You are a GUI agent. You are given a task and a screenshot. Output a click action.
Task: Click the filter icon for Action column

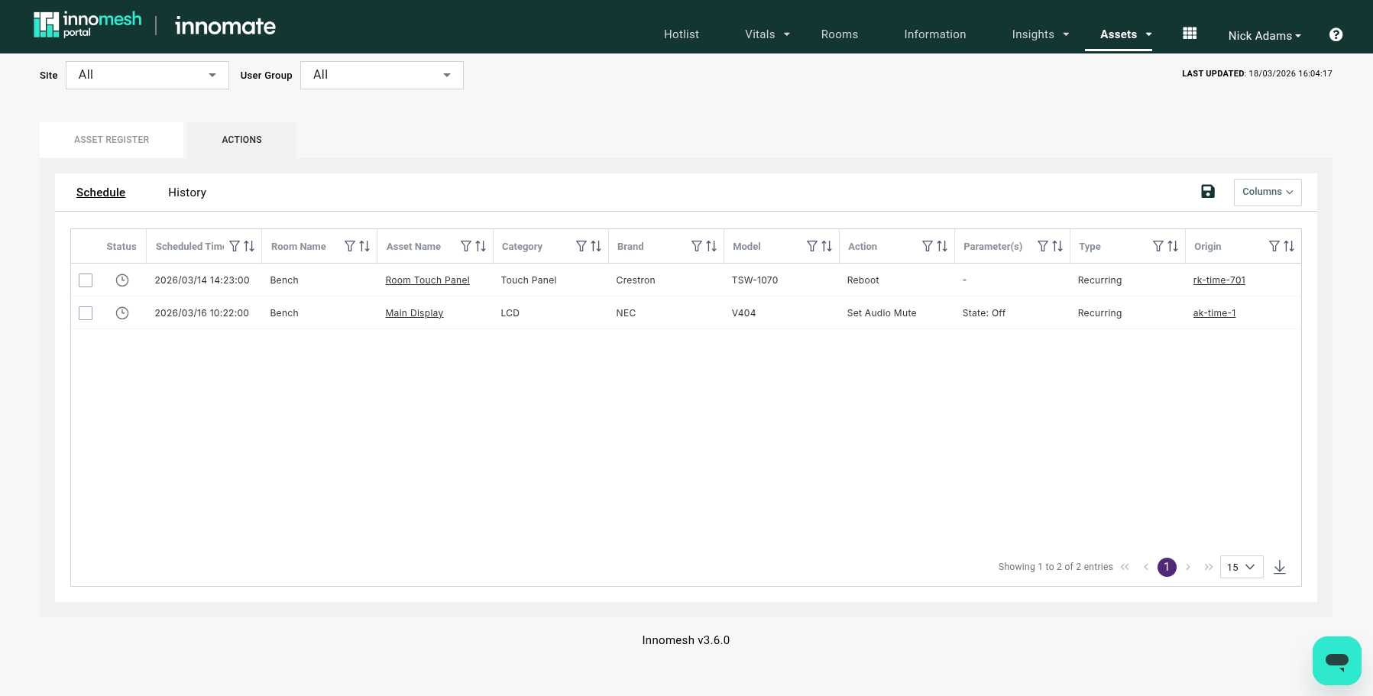click(928, 246)
